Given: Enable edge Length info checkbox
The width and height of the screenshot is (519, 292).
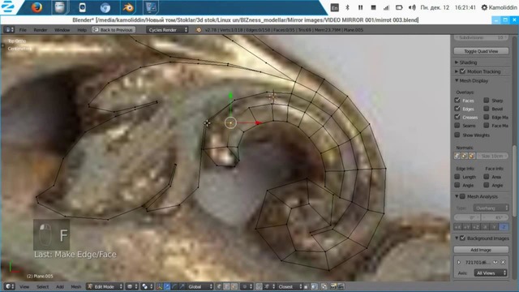Looking at the screenshot, I should 457,177.
